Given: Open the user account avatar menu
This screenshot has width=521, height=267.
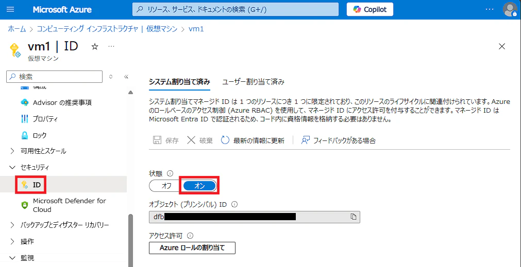Looking at the screenshot, I should [510, 9].
